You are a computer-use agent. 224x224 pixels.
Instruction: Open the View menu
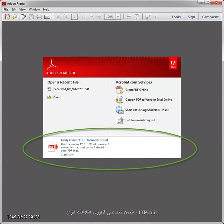click(22, 10)
